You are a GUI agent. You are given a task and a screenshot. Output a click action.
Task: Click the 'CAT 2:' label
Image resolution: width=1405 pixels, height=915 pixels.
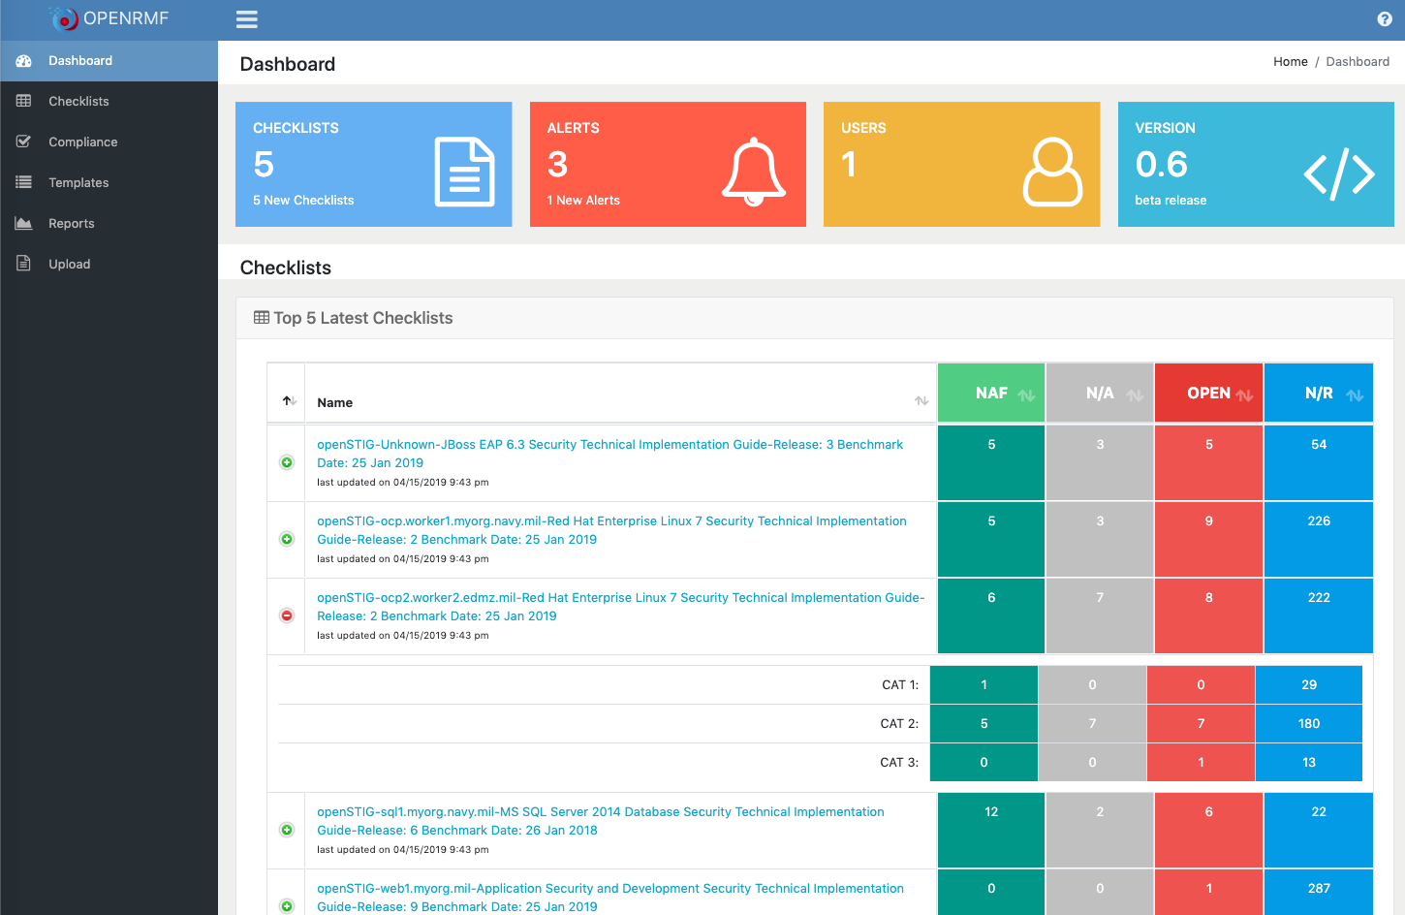(899, 723)
